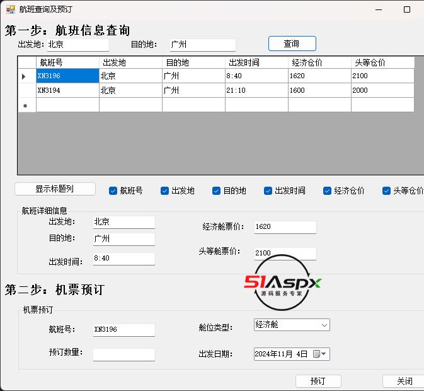Open the 出发日期 date dropdown arrow

(x=324, y=354)
